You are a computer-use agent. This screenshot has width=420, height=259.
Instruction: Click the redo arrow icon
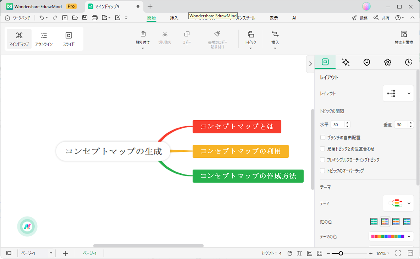55,18
